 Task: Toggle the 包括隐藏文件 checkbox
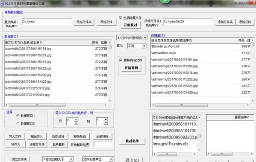121,17
